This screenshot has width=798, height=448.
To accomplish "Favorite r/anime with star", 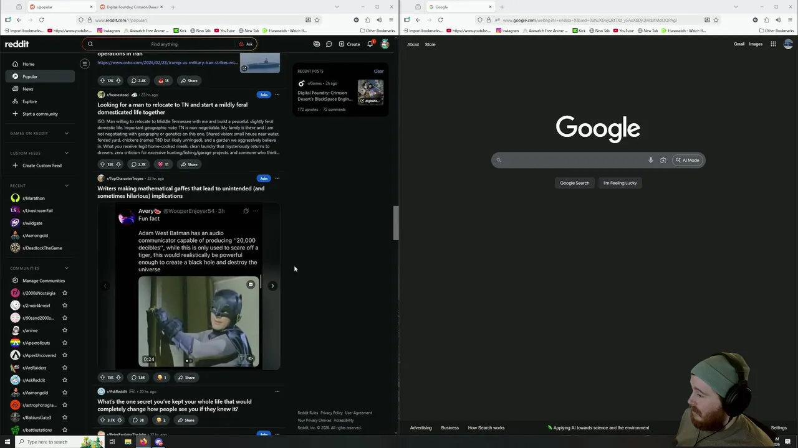I will click(x=65, y=330).
